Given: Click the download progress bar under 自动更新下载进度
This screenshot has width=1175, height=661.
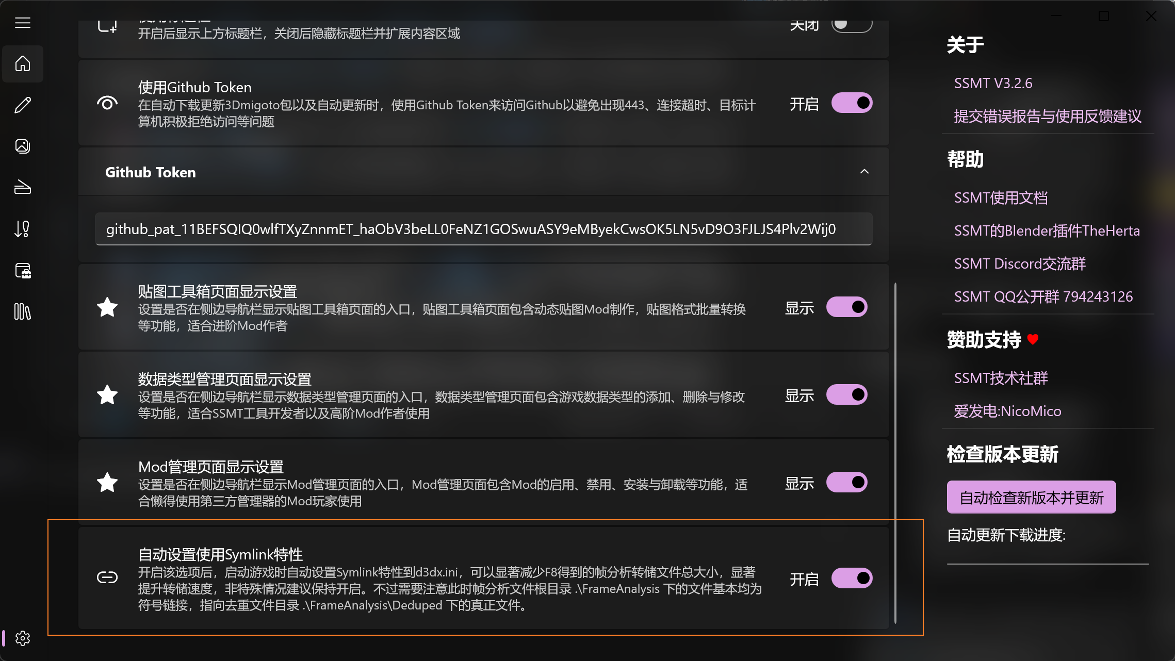Looking at the screenshot, I should (x=1047, y=564).
